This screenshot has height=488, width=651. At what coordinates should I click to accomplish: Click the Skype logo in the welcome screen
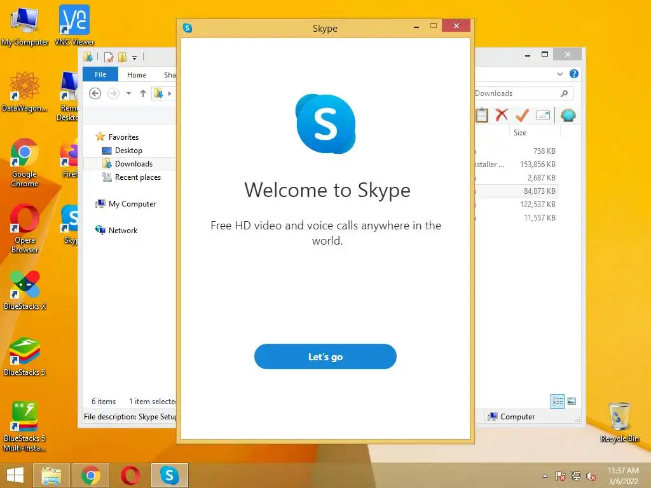(325, 124)
